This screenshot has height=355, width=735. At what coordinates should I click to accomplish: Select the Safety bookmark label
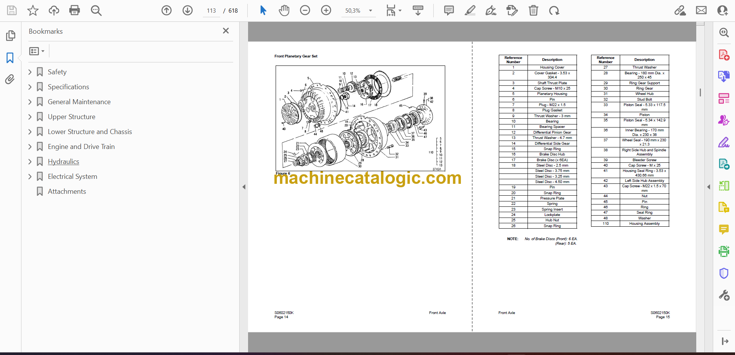(57, 72)
